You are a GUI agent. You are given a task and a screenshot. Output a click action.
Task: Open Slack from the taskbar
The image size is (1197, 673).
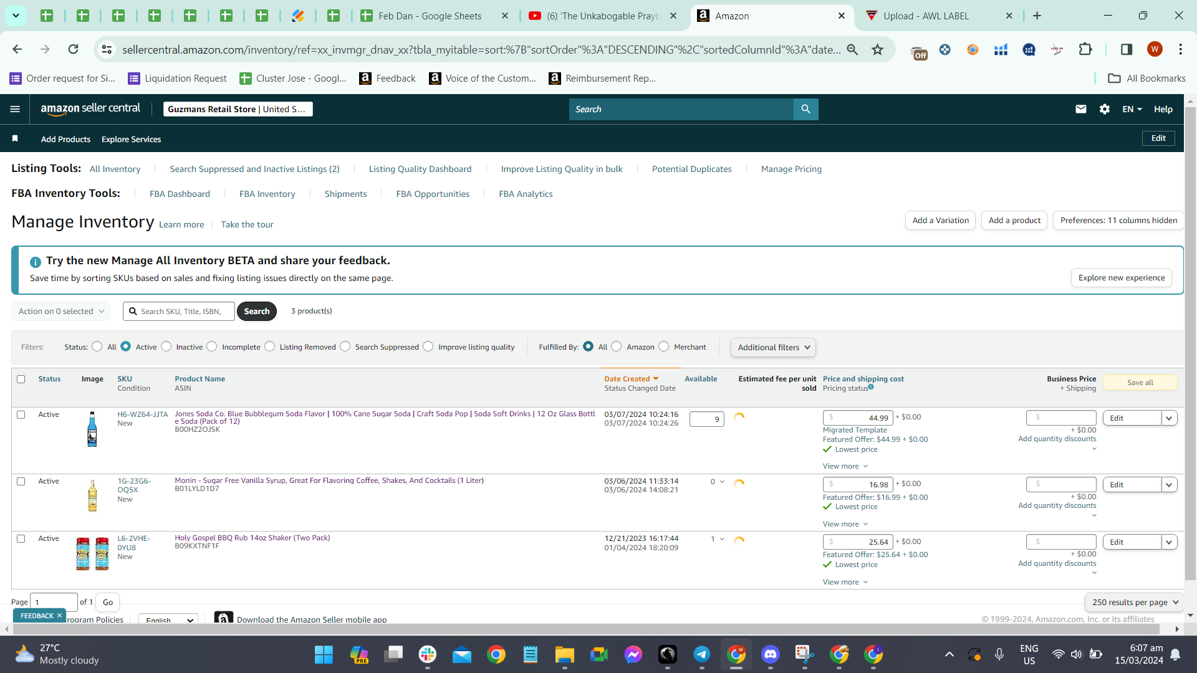coord(428,654)
